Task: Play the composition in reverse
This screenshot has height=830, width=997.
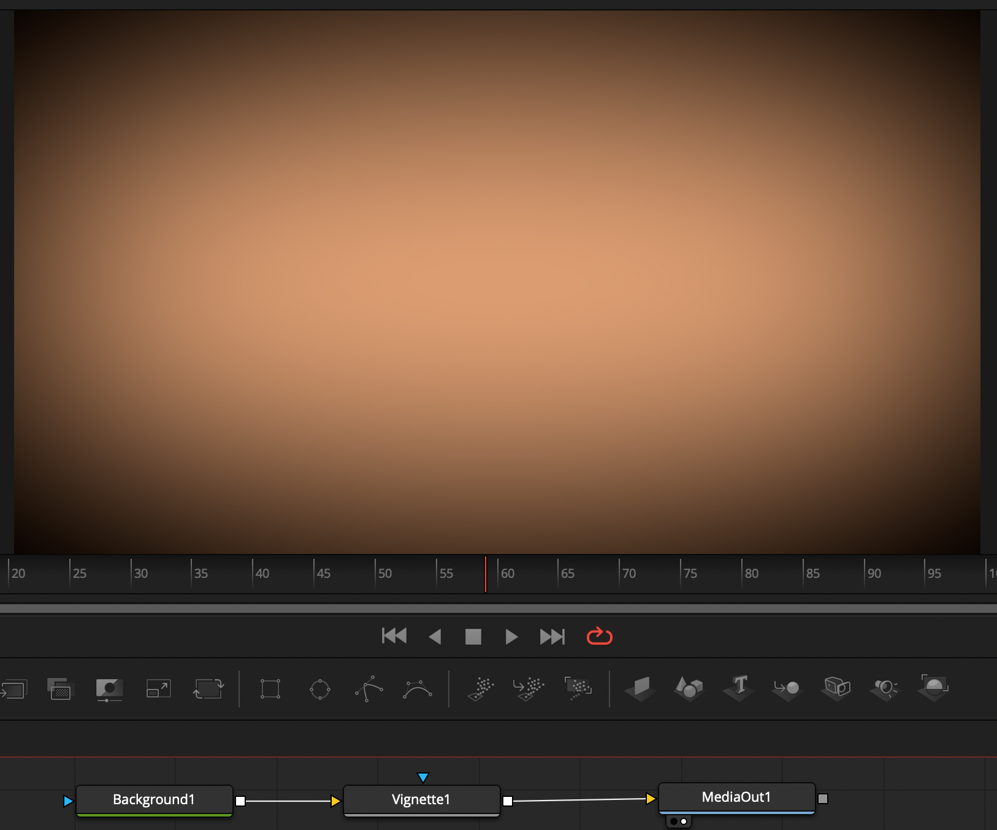Action: click(435, 636)
